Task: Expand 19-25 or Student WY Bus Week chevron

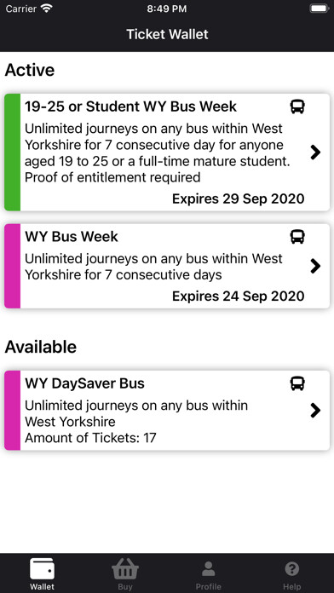Action: pos(315,153)
